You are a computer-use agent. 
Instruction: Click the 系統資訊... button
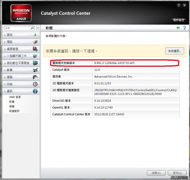pyautogui.click(x=175, y=51)
